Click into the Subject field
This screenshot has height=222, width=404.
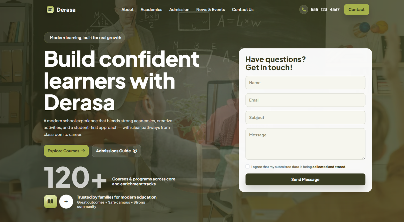point(305,117)
